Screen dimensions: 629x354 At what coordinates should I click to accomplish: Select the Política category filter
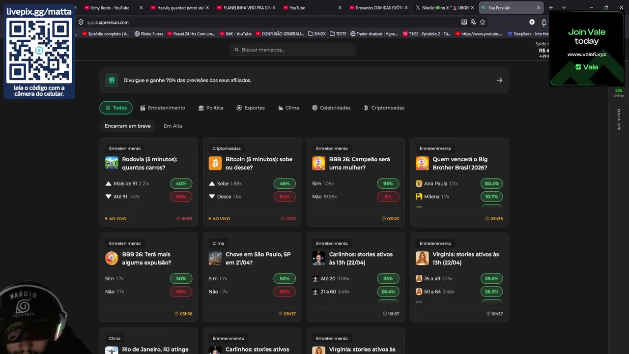click(211, 108)
